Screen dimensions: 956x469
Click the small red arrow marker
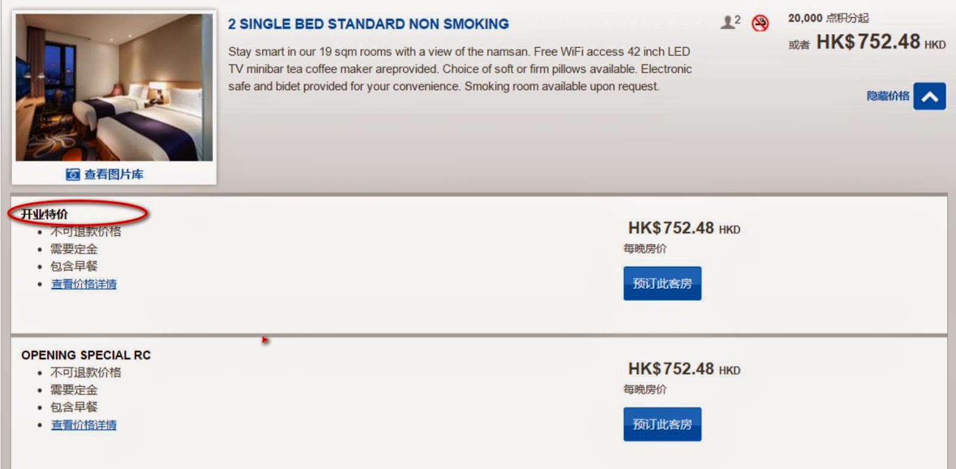[265, 340]
